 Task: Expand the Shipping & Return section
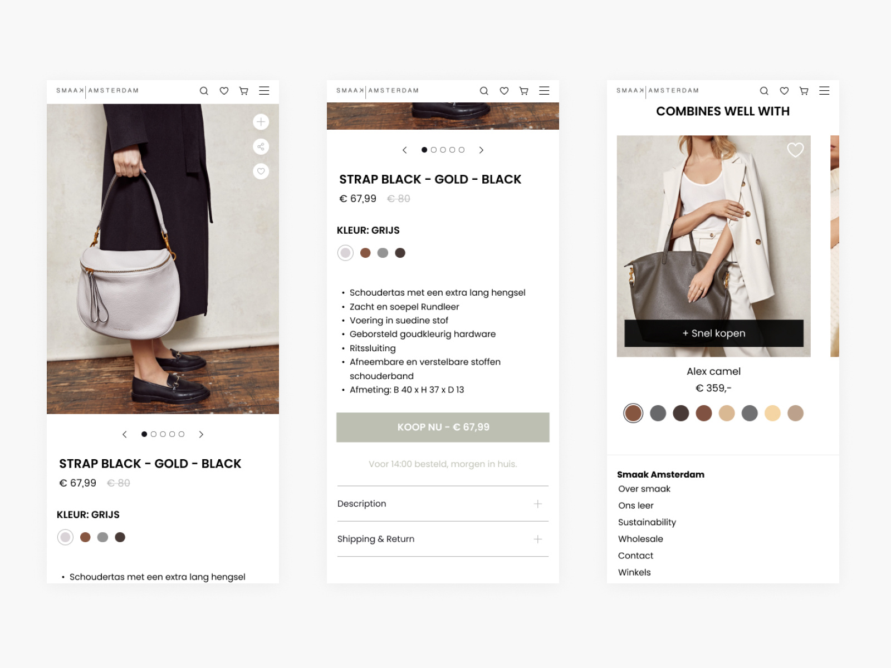pyautogui.click(x=443, y=539)
